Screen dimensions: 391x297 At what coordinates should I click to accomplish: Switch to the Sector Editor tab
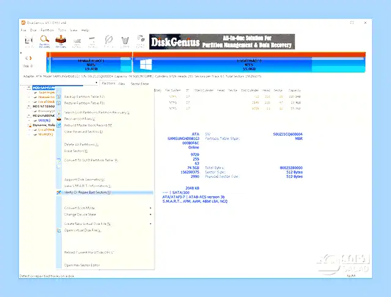coord(140,84)
